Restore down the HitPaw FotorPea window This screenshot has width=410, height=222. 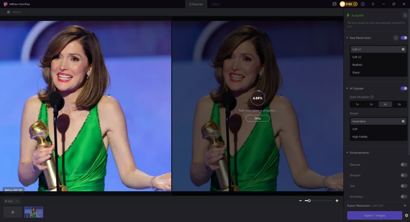point(394,4)
